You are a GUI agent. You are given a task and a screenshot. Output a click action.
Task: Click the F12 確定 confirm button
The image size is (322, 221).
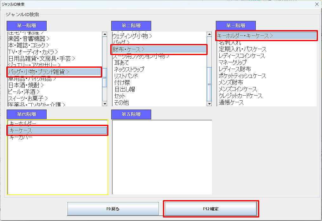click(x=211, y=209)
